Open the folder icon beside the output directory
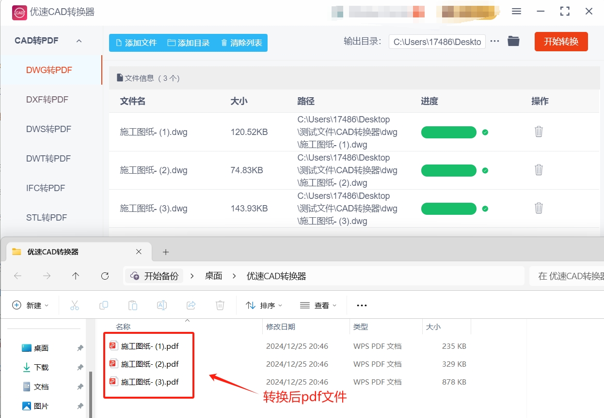The width and height of the screenshot is (604, 418). [513, 41]
